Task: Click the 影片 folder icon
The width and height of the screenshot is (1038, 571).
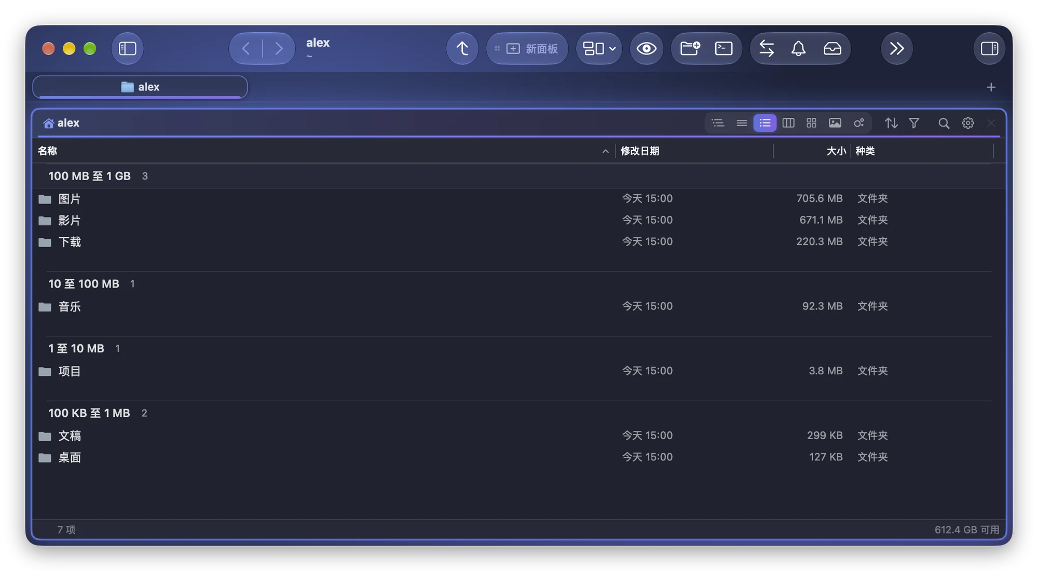Action: [x=45, y=221]
